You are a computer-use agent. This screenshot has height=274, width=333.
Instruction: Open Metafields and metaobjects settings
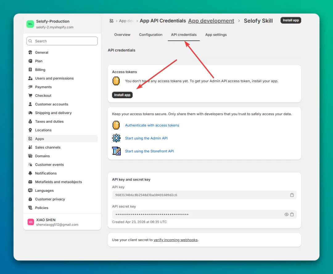(62, 182)
